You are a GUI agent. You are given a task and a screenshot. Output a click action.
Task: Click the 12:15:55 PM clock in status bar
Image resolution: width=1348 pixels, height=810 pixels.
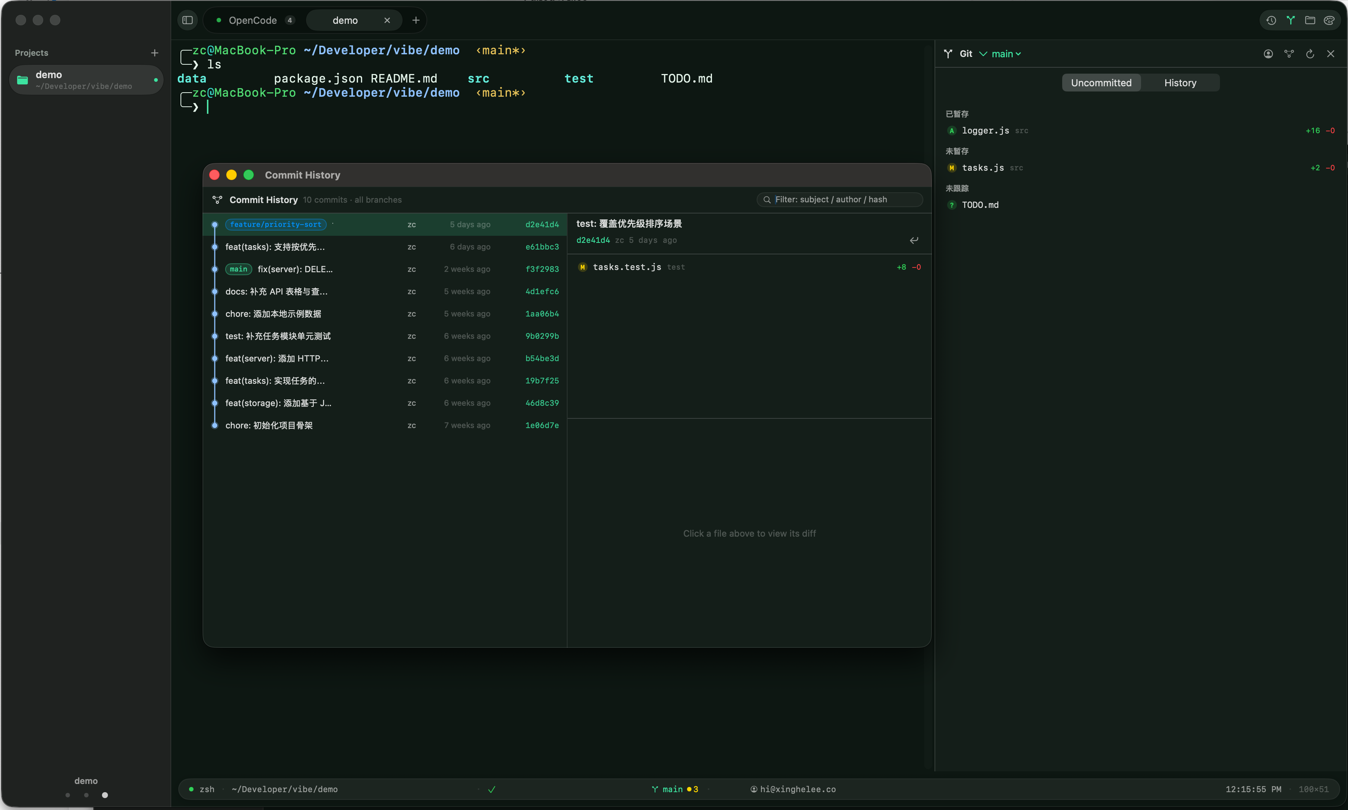pos(1253,789)
